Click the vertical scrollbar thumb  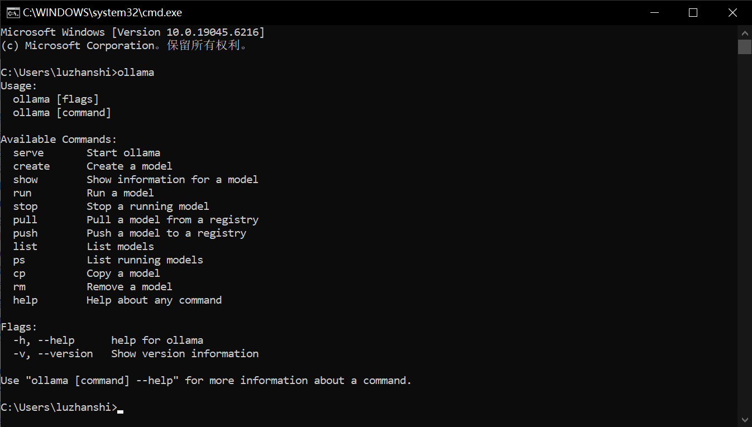click(745, 46)
